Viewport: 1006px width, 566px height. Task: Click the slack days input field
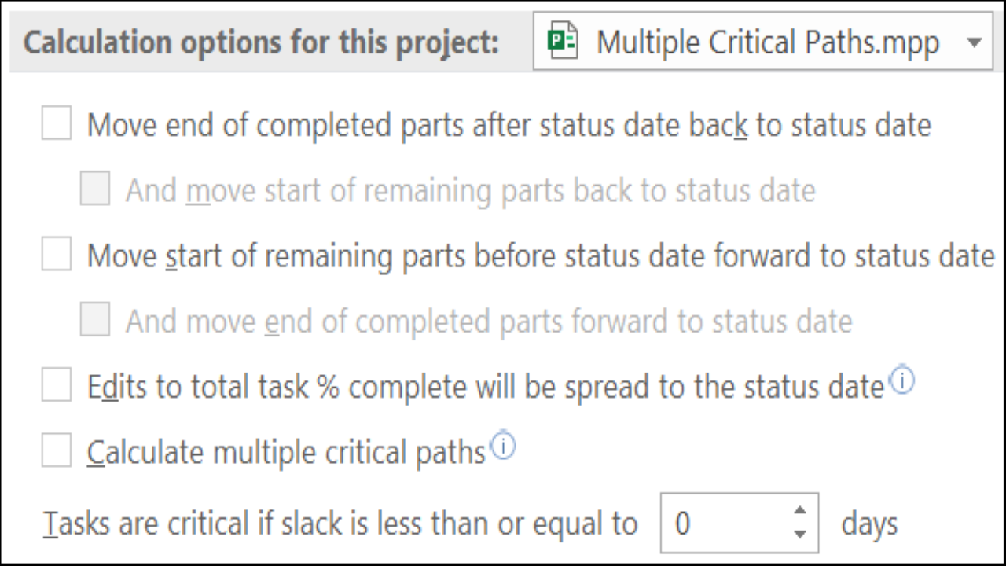click(x=723, y=524)
